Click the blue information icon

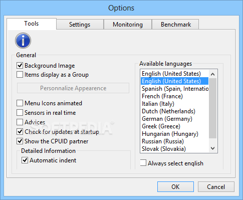[23, 41]
